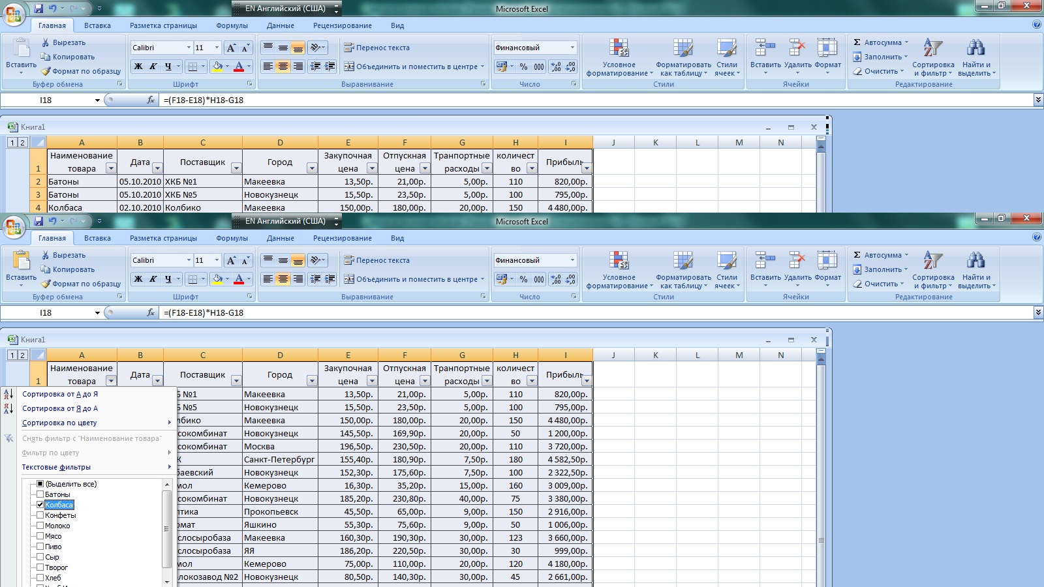Click the lower window's formula bar with =(F18-E18)*H18-G18
The image size is (1044, 587).
click(x=597, y=312)
